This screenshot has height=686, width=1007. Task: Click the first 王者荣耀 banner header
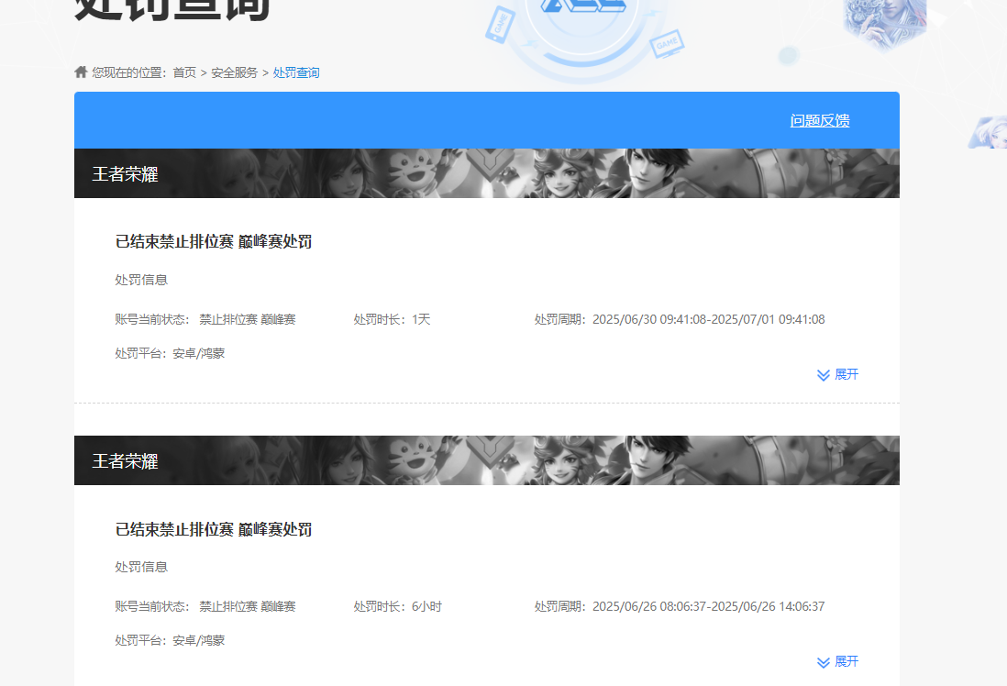[x=487, y=173]
